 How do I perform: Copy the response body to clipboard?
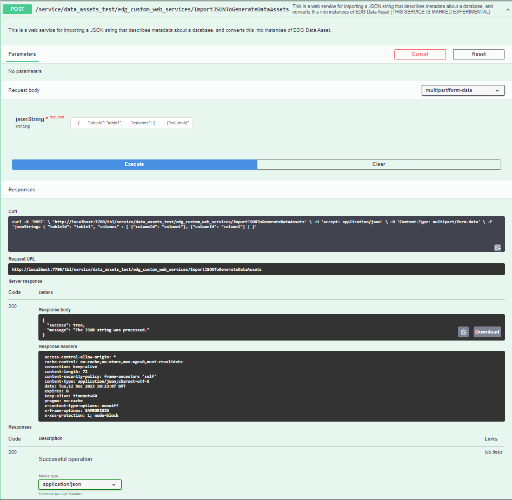(463, 332)
